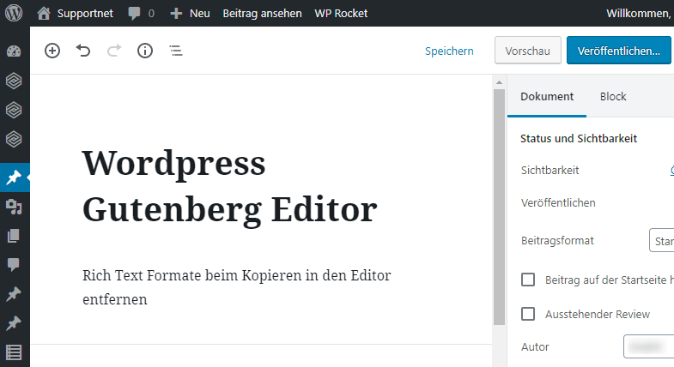Open the second layered-diamond sidebar icon
Image resolution: width=674 pixels, height=367 pixels.
(14, 110)
